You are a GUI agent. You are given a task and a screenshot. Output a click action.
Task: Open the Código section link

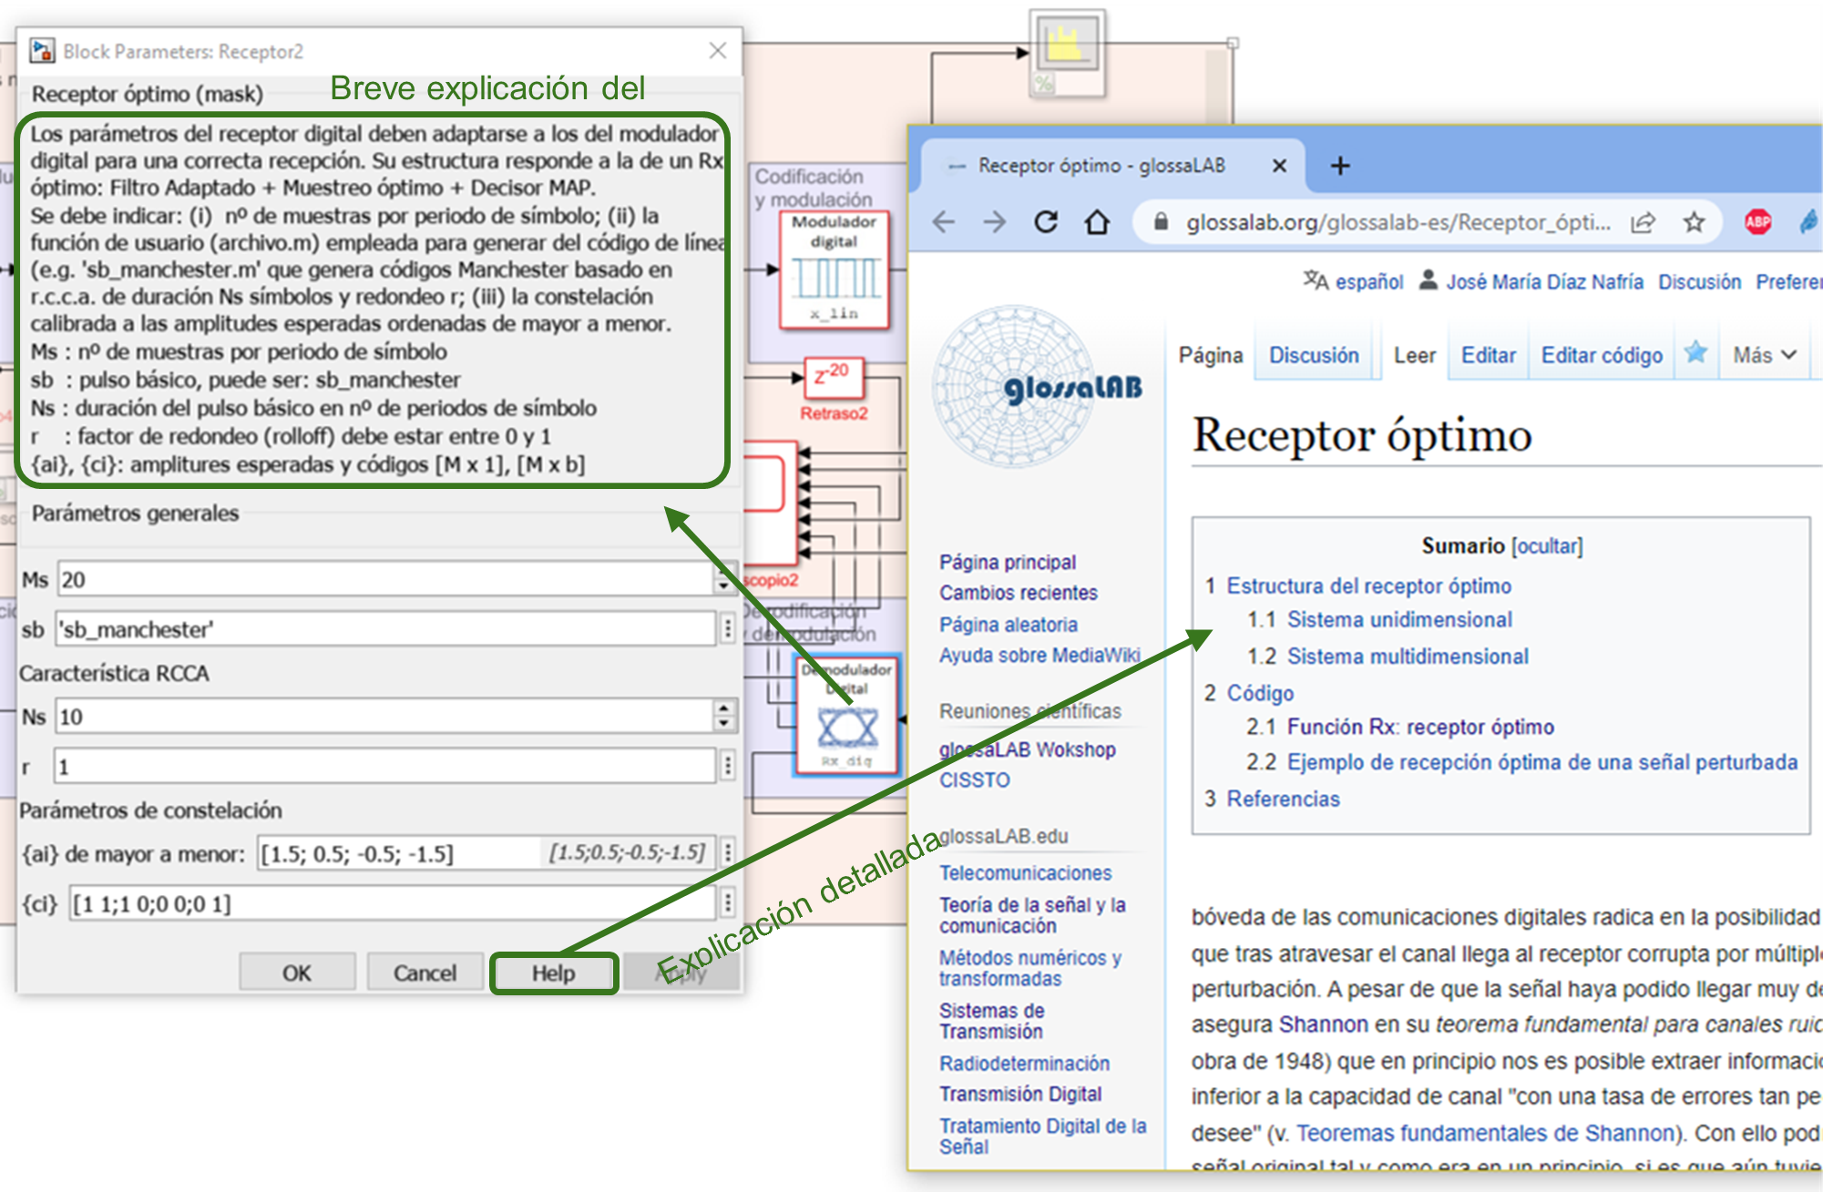click(1260, 693)
